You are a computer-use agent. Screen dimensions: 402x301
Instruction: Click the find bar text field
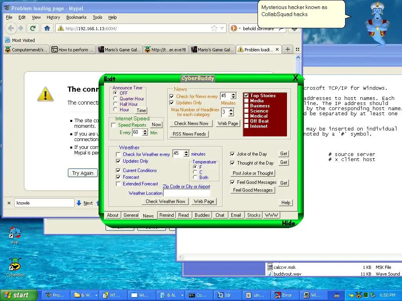pyautogui.click(x=44, y=203)
